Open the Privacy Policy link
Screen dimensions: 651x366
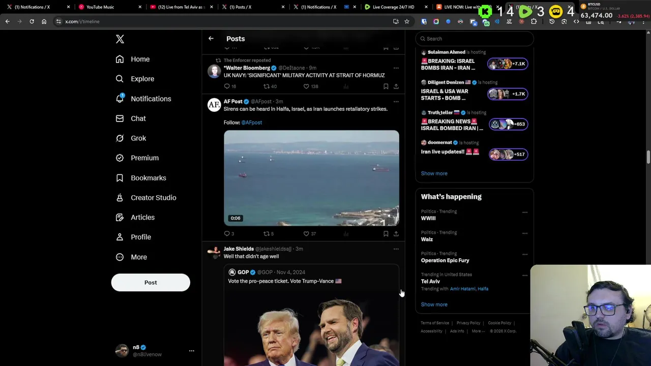click(468, 323)
